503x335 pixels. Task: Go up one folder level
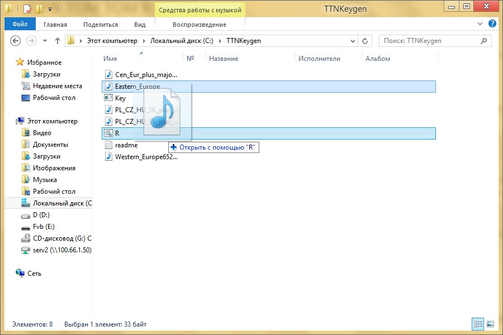58,41
